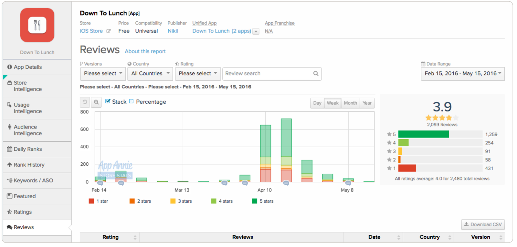Toggle 1 star series in chart legend

coord(99,201)
